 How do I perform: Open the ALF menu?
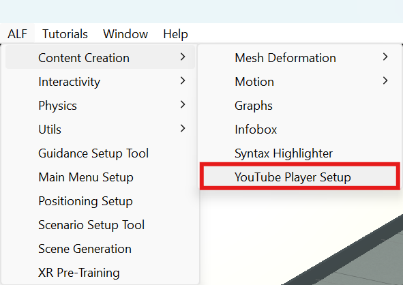tap(17, 33)
